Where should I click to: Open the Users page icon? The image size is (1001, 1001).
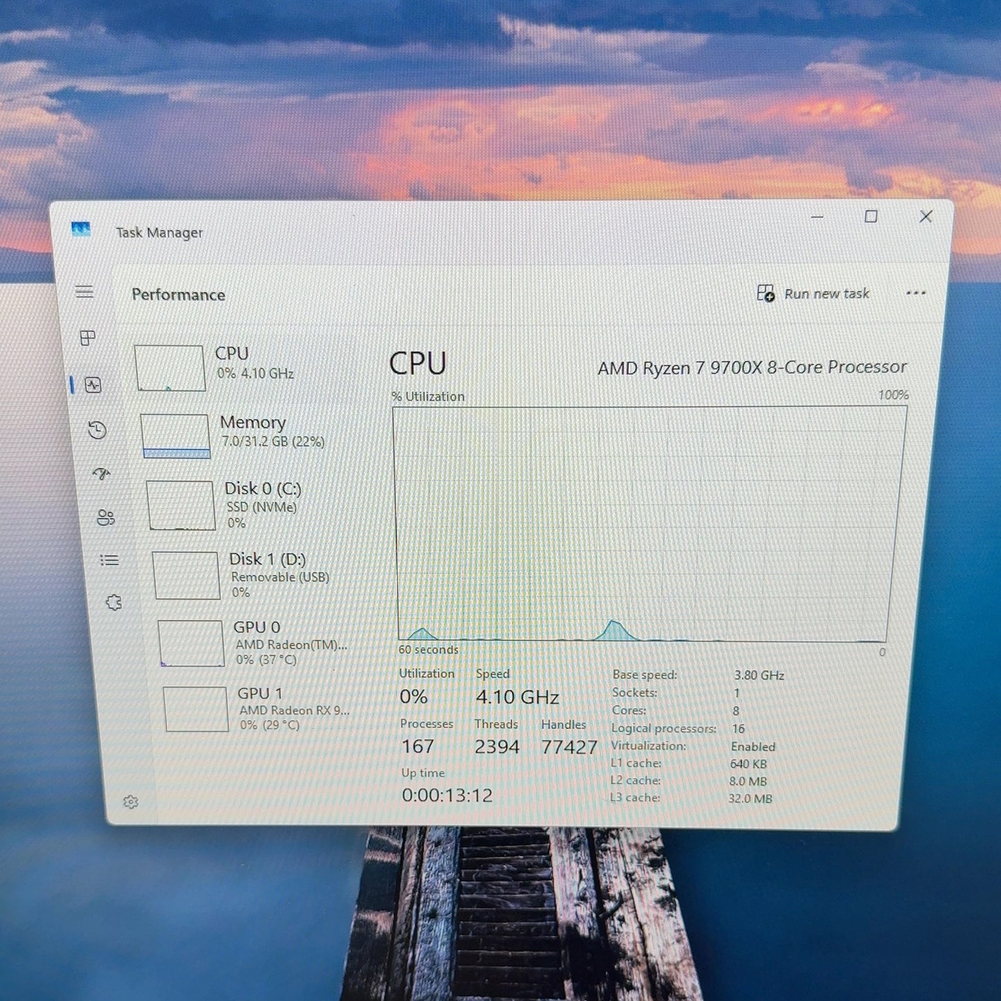tap(106, 517)
